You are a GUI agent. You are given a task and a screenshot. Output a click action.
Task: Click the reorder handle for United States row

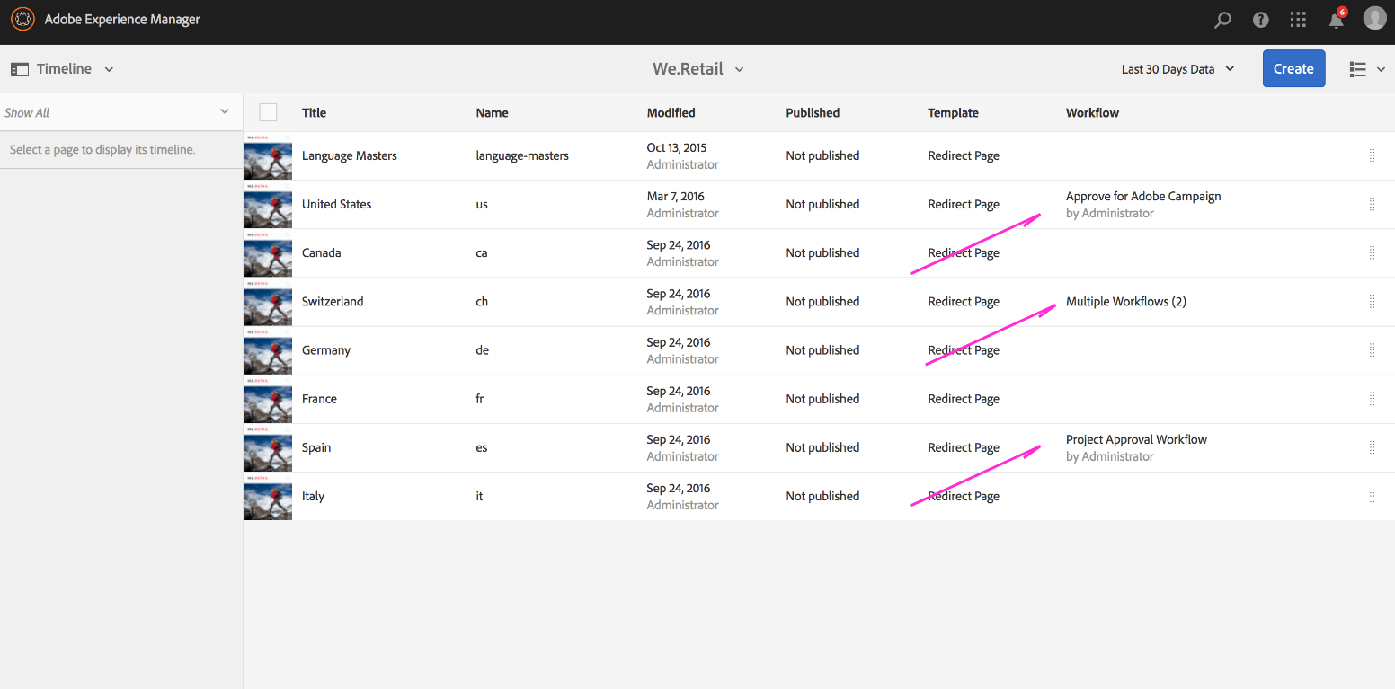click(1372, 204)
